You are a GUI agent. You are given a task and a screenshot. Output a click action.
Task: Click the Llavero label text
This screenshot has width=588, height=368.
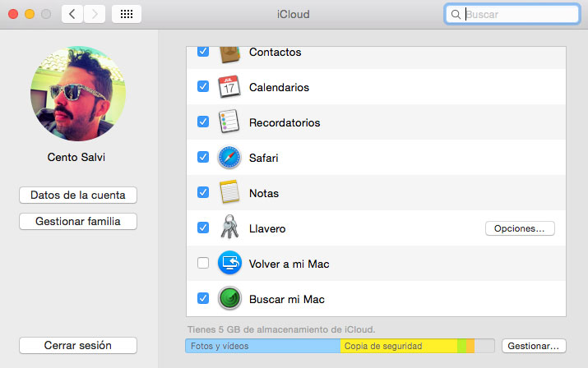pos(267,228)
